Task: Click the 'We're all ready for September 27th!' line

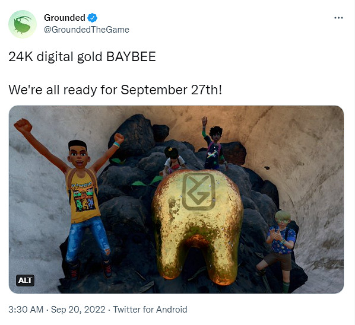Action: pyautogui.click(x=115, y=90)
